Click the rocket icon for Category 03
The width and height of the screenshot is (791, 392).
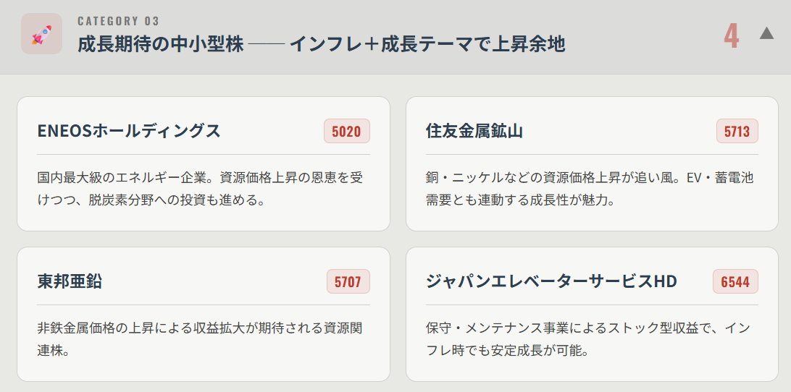point(41,34)
